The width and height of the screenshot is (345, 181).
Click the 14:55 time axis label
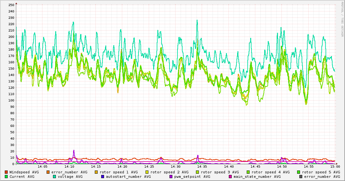309,167
